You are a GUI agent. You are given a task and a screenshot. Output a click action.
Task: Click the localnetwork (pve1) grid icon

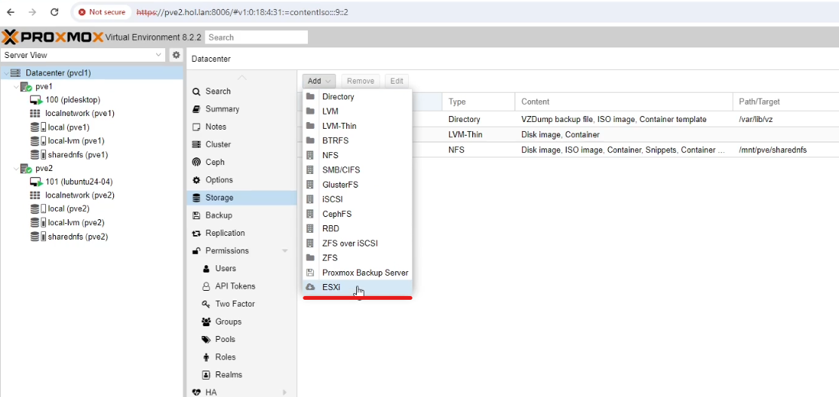click(35, 113)
